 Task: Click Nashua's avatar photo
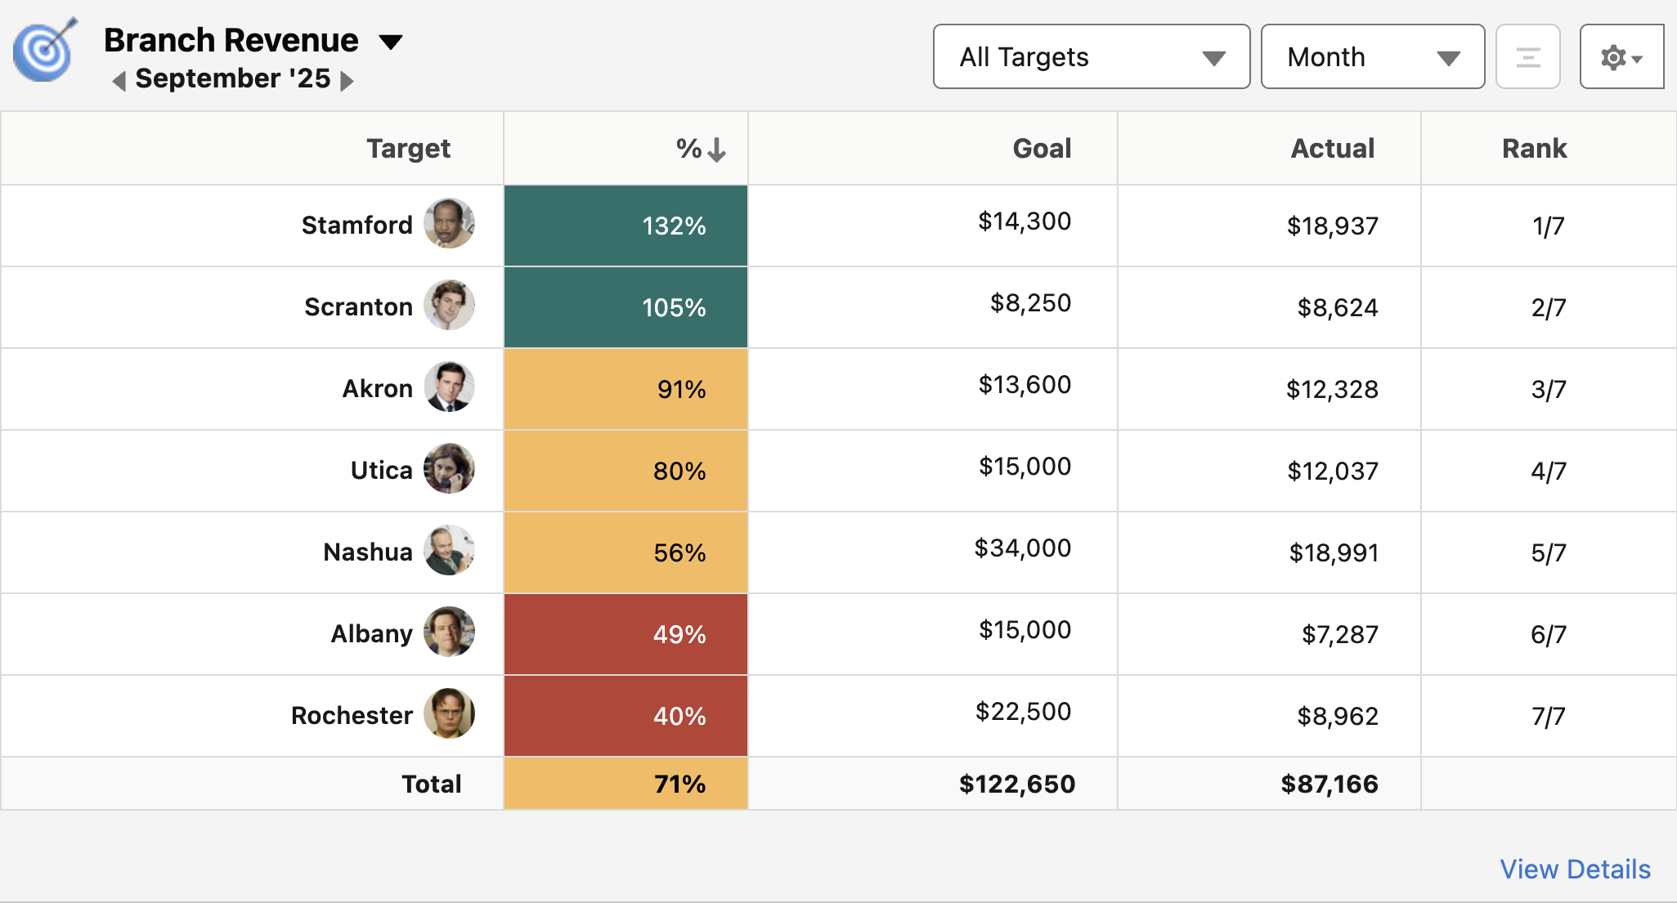[x=449, y=551]
